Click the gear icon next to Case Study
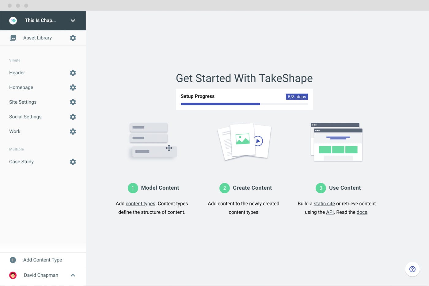Image resolution: width=429 pixels, height=286 pixels. (73, 162)
